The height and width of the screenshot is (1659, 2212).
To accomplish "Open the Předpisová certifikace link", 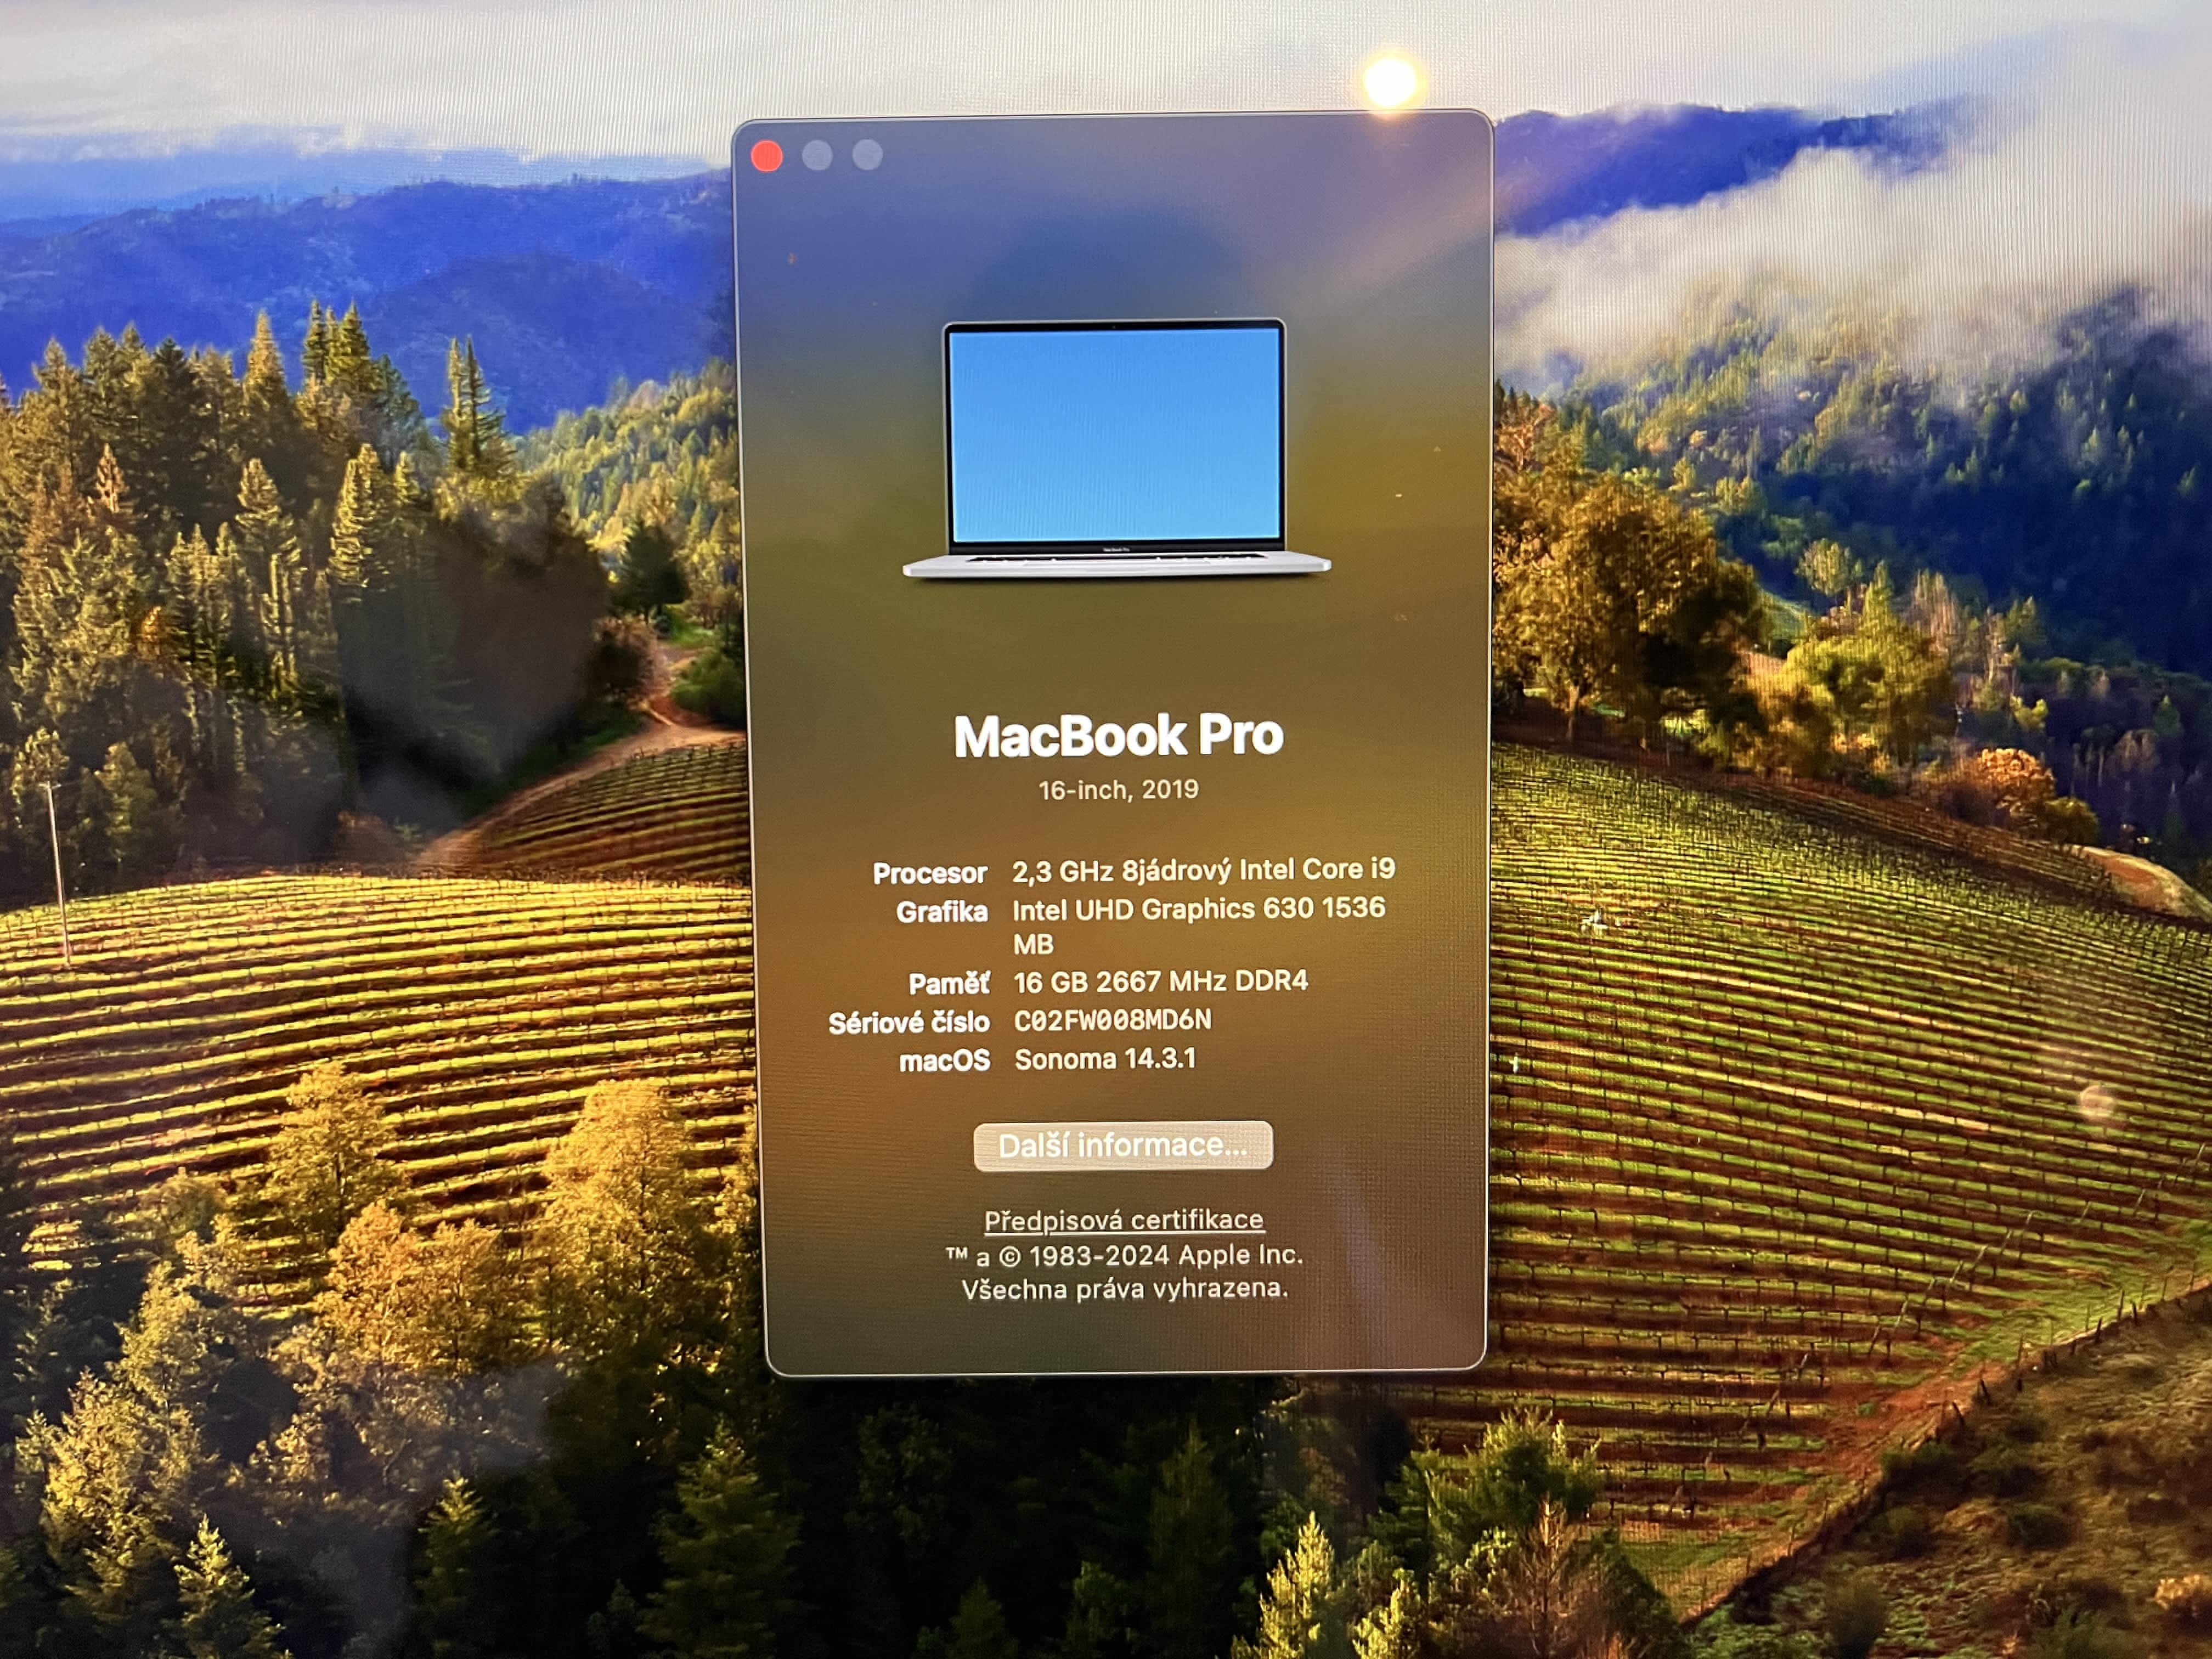I will [1123, 1220].
